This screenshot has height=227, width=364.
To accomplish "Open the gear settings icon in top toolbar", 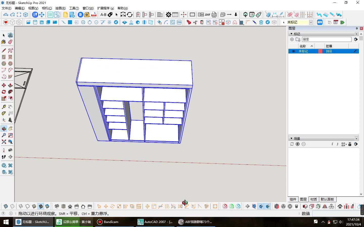I will 169,15.
